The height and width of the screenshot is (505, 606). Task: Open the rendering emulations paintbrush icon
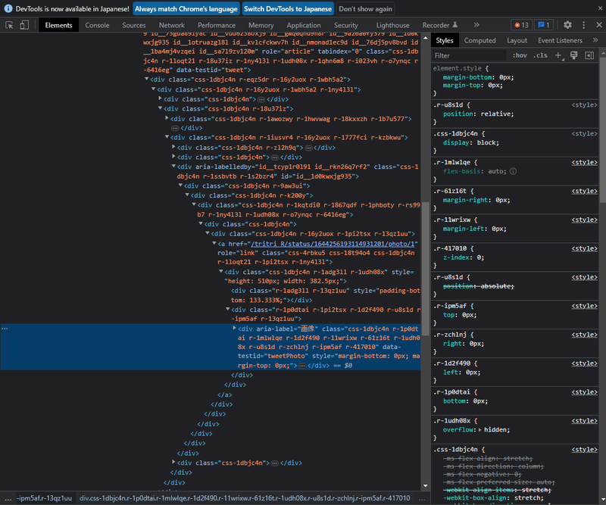[x=574, y=55]
